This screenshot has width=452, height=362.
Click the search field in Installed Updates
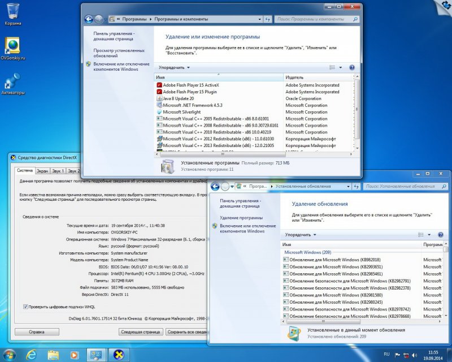(x=406, y=187)
